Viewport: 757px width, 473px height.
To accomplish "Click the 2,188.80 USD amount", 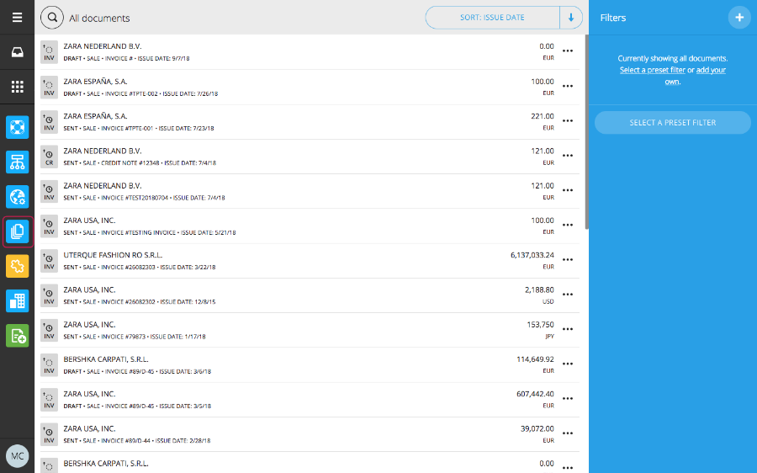I will (539, 290).
